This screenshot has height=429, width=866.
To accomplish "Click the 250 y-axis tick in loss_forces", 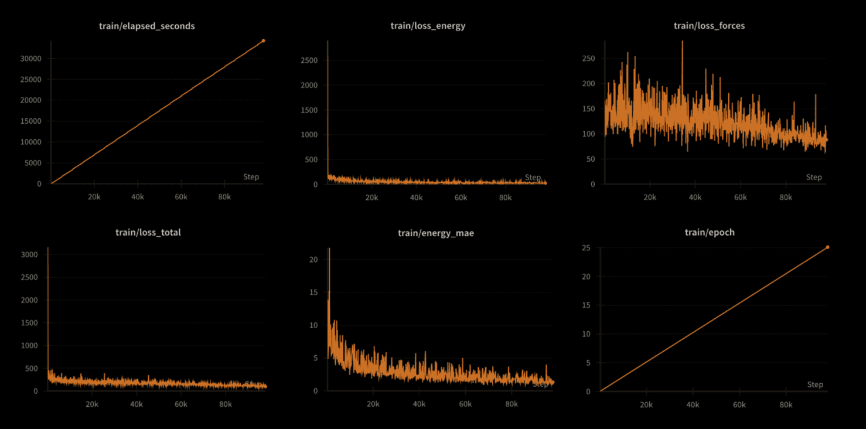I will pyautogui.click(x=588, y=59).
